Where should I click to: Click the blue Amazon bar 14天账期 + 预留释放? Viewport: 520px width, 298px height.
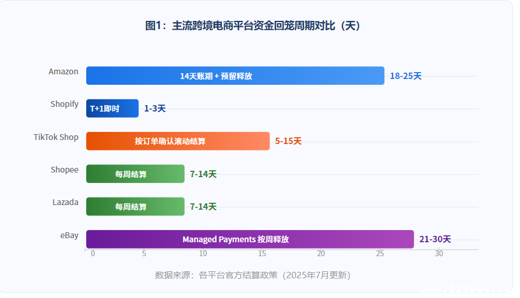point(235,76)
